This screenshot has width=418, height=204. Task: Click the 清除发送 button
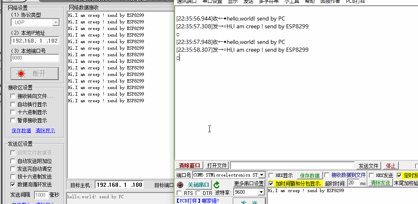click(x=381, y=183)
